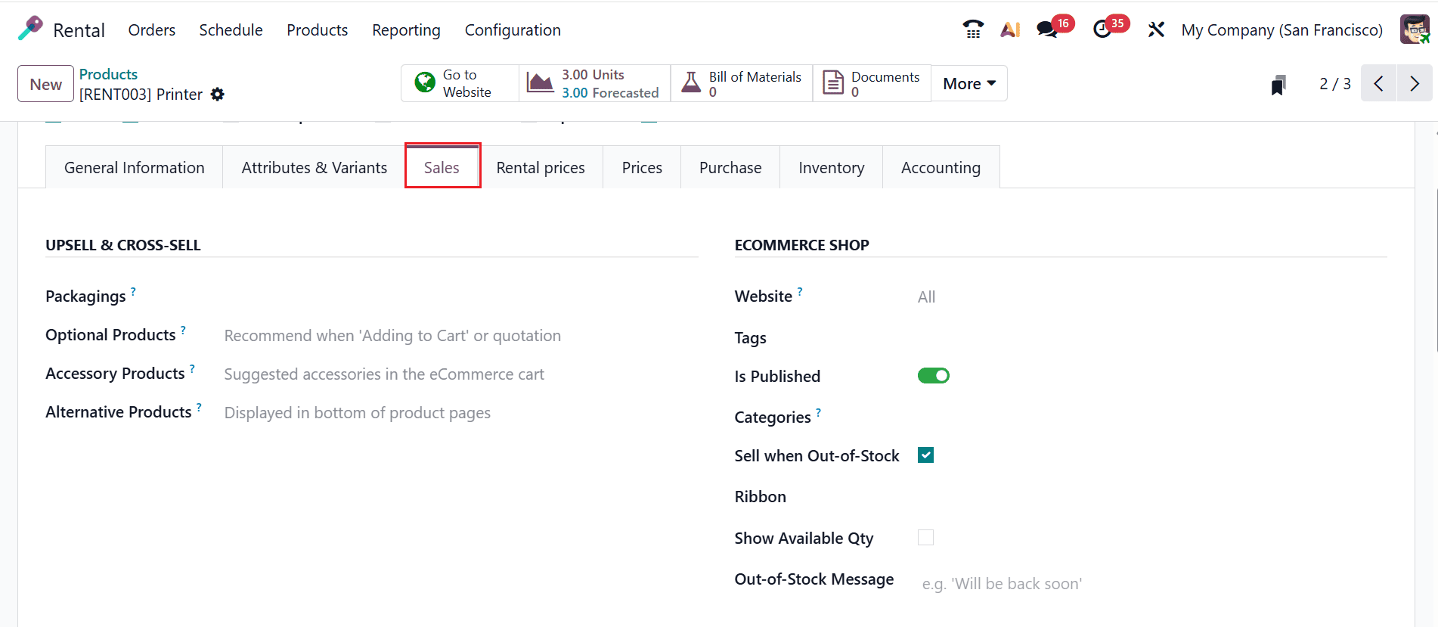Open the Configuration menu
This screenshot has width=1438, height=627.
tap(513, 30)
